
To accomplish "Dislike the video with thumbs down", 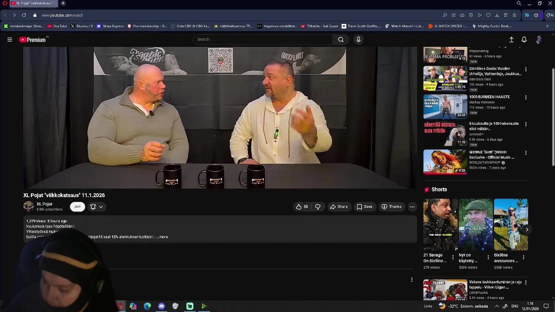I will [318, 207].
